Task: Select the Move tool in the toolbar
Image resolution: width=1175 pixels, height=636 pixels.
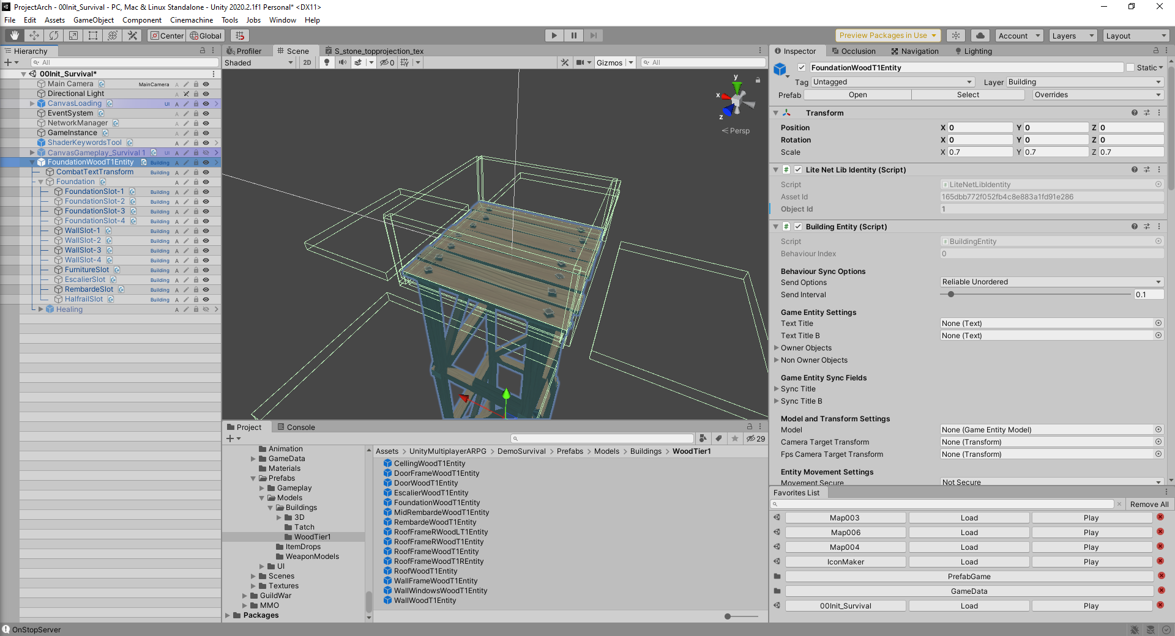Action: click(x=34, y=35)
